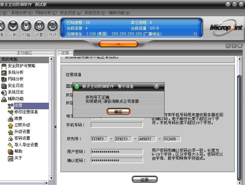The width and height of the screenshot is (245, 185).
Task: Collapse the info panel with orange arrow button
Action: 118,44
